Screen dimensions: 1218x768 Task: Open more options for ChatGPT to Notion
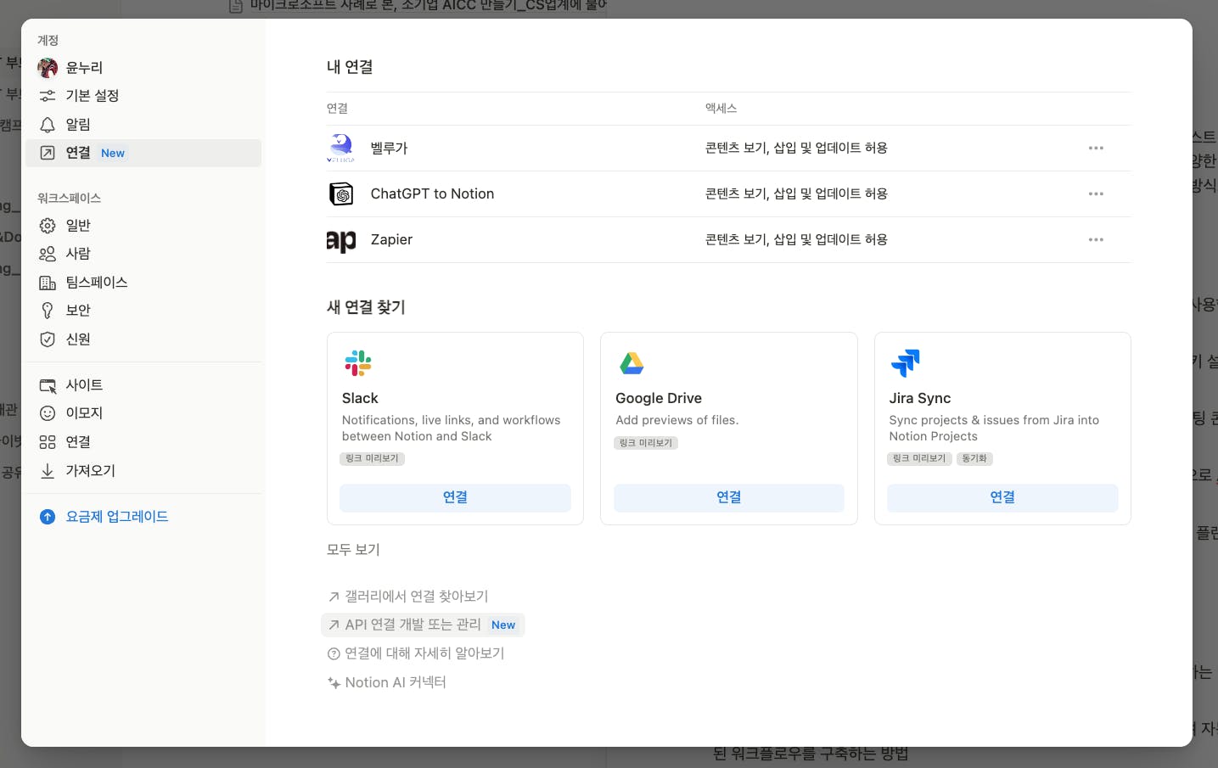[x=1096, y=193]
